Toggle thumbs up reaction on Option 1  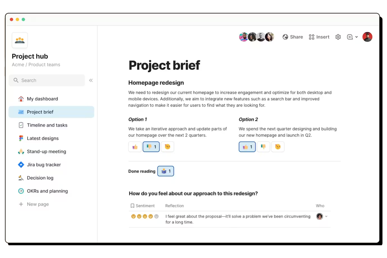[x=135, y=147]
